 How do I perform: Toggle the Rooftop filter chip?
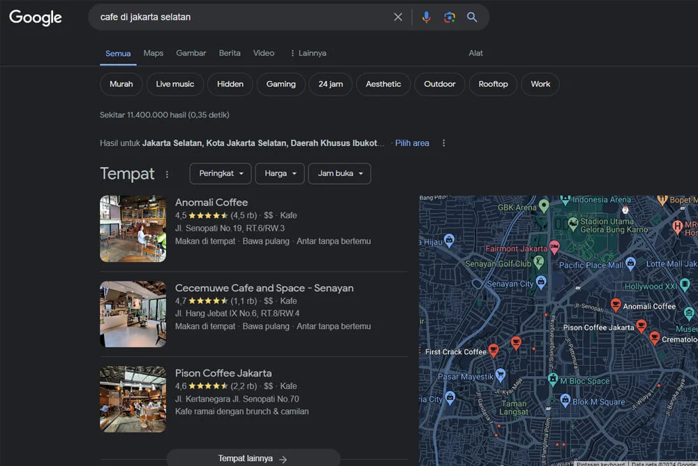(x=493, y=84)
